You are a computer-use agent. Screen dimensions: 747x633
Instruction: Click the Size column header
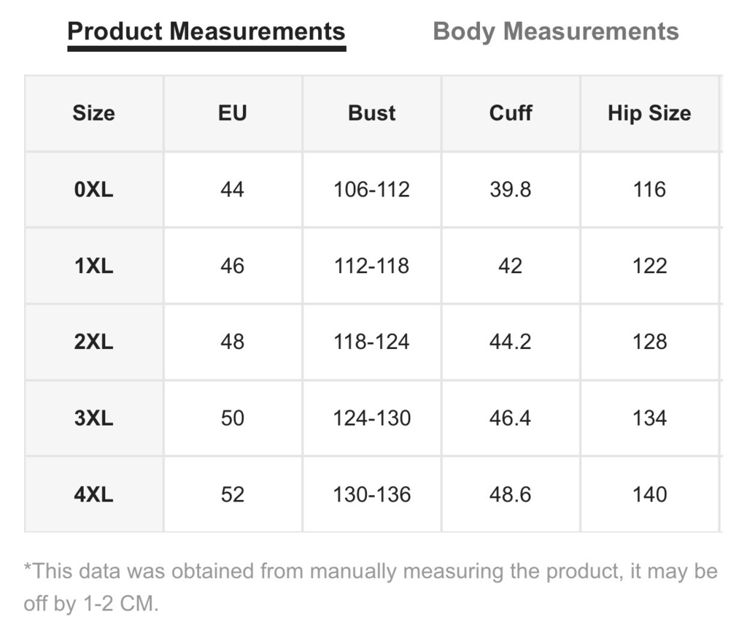(x=94, y=113)
